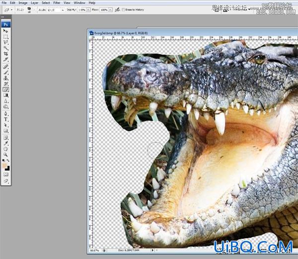Reset to default foreground and background colors
Viewport: 298px width, 259px height.
pyautogui.click(x=3, y=161)
